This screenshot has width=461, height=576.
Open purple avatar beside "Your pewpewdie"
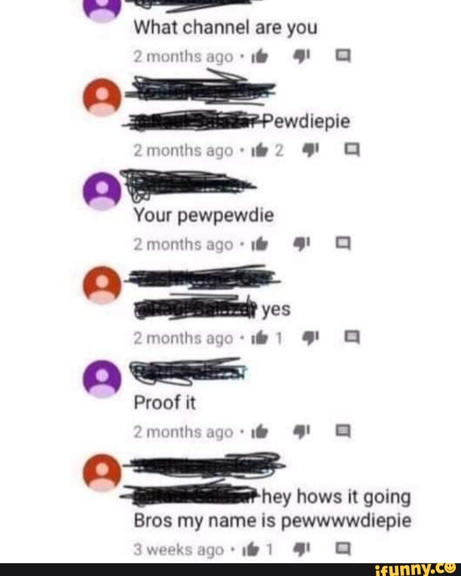[102, 191]
